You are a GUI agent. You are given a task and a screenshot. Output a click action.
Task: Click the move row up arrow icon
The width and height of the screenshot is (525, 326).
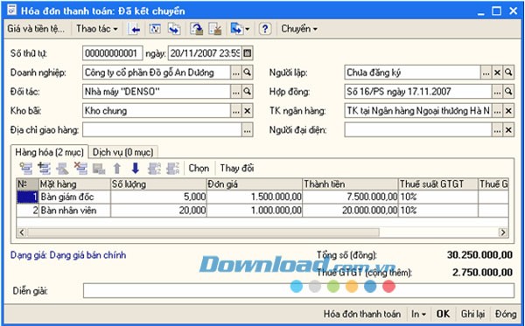coord(117,168)
